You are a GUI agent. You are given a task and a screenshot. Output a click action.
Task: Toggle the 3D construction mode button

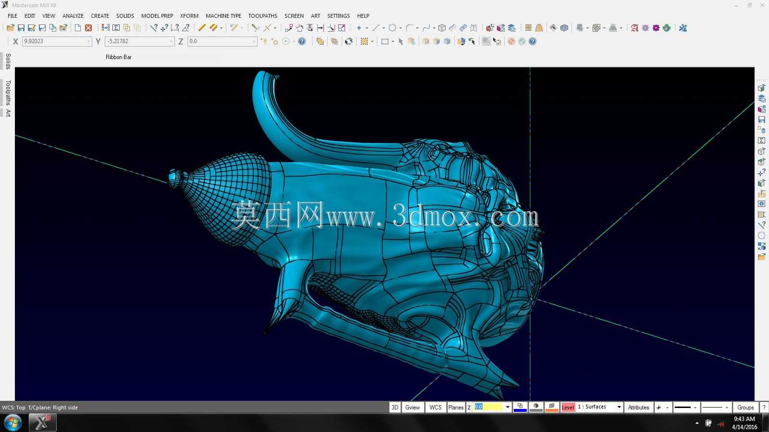coord(395,407)
